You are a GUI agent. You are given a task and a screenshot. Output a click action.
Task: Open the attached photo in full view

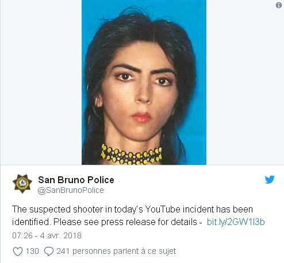coord(144,82)
